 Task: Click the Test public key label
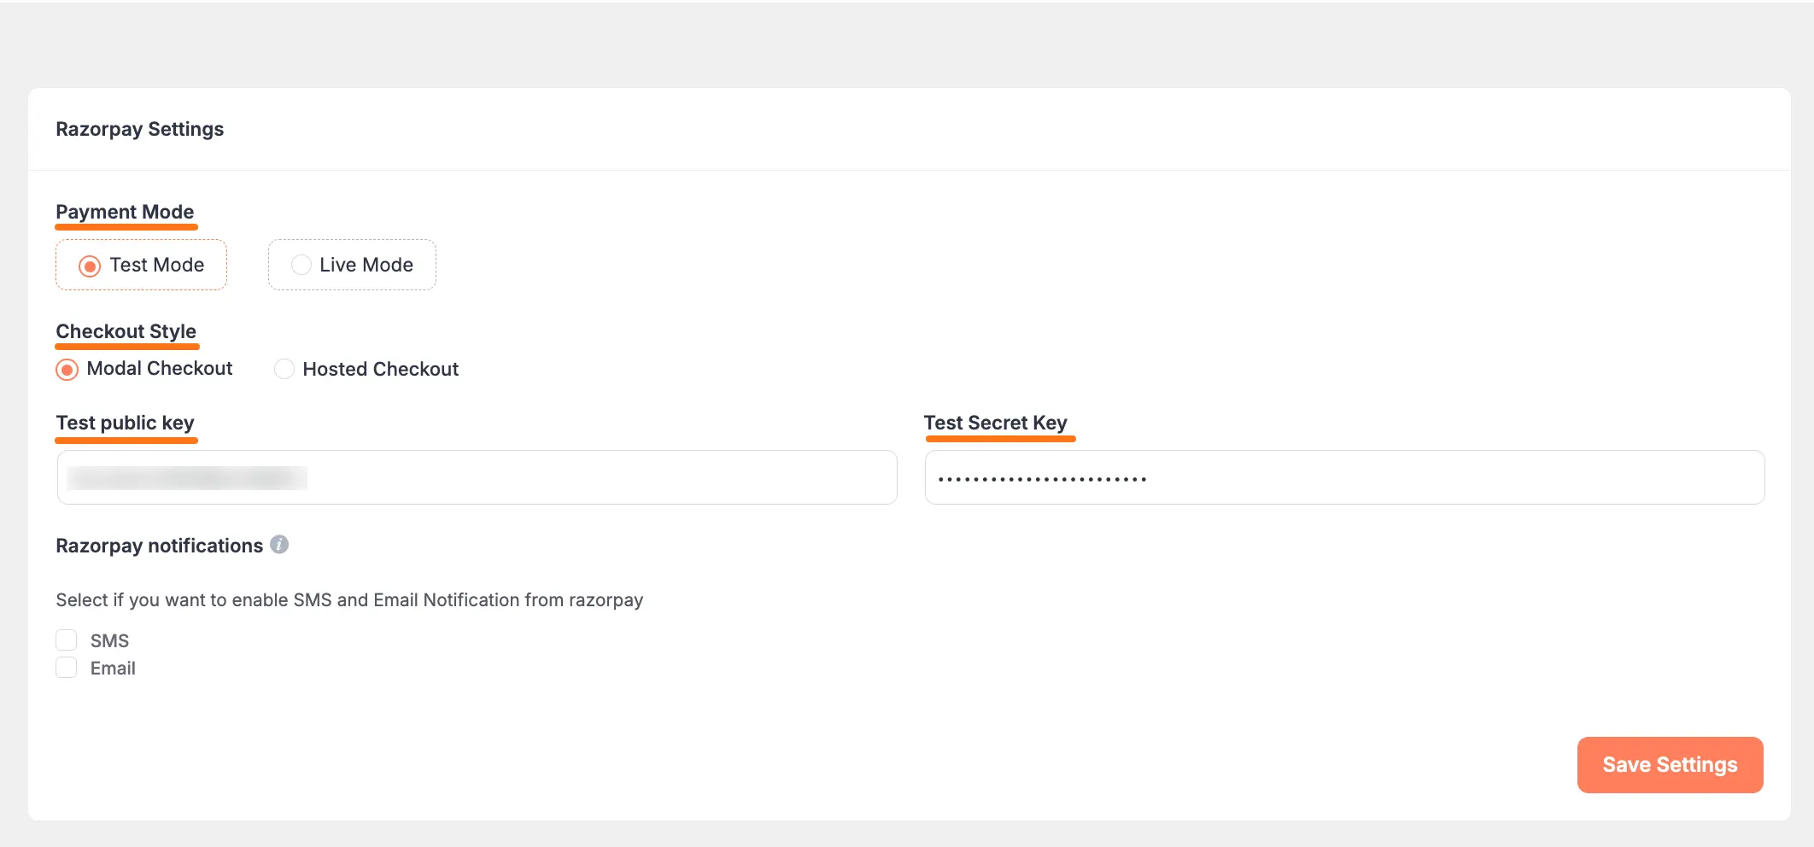(x=125, y=423)
